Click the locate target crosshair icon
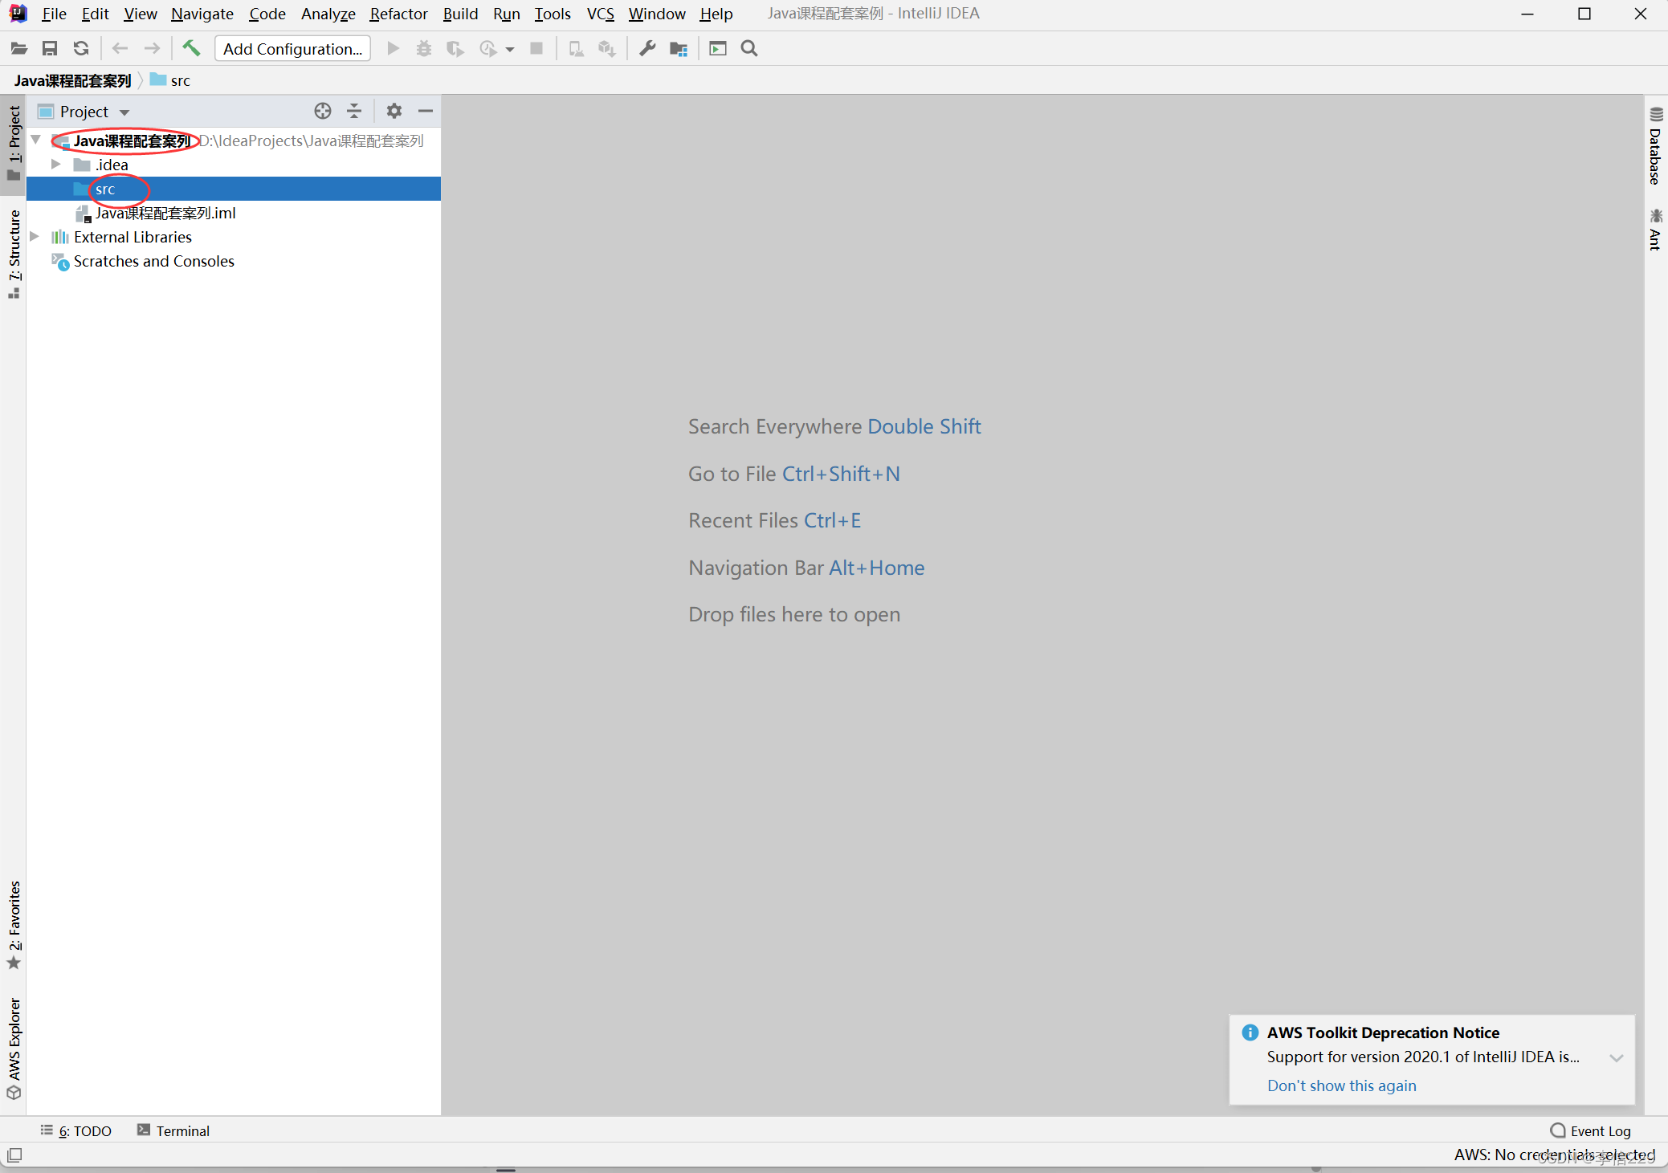The height and width of the screenshot is (1173, 1668). pos(323,111)
